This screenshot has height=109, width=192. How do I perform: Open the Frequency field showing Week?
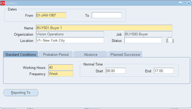[61, 74]
